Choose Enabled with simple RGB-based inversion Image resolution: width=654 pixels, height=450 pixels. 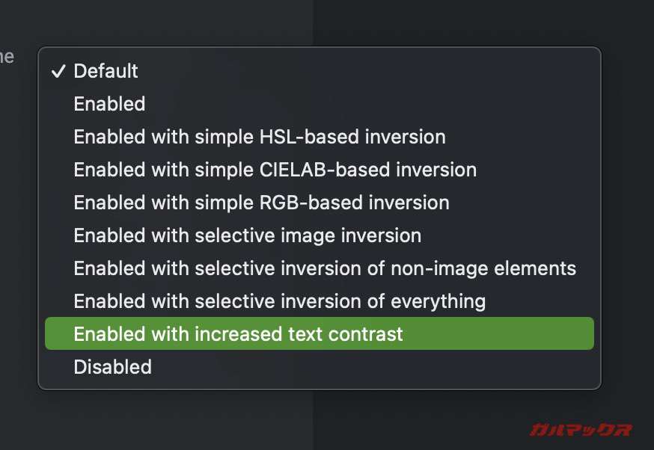[261, 203]
